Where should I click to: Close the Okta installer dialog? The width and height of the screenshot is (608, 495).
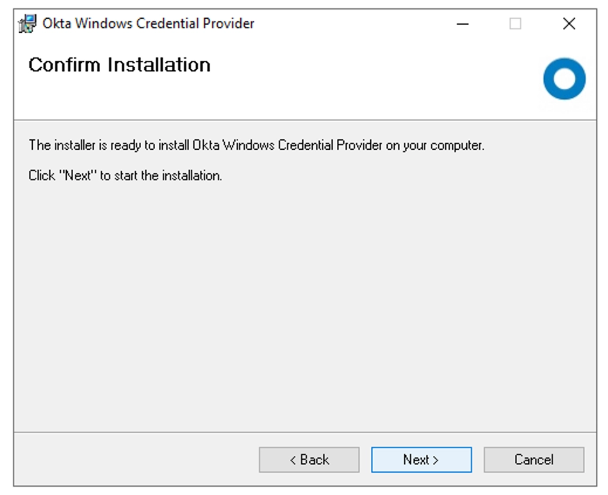(x=569, y=24)
